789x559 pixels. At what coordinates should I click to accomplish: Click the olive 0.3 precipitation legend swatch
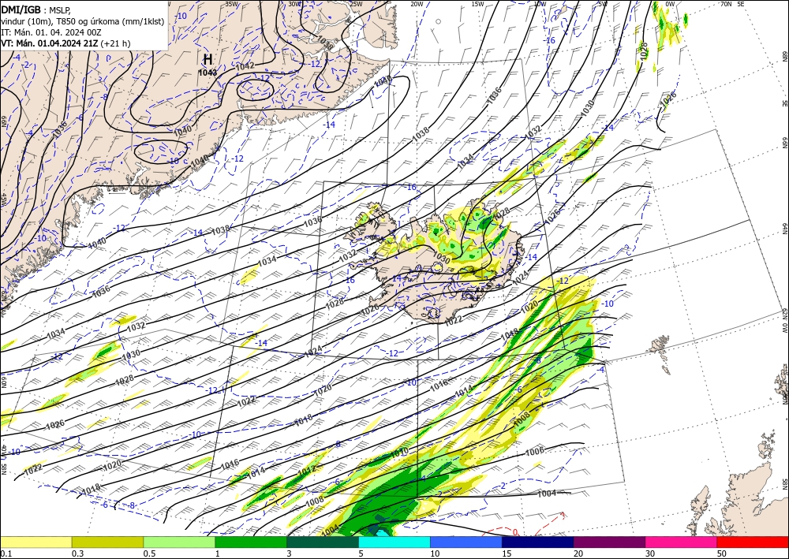[x=107, y=542]
